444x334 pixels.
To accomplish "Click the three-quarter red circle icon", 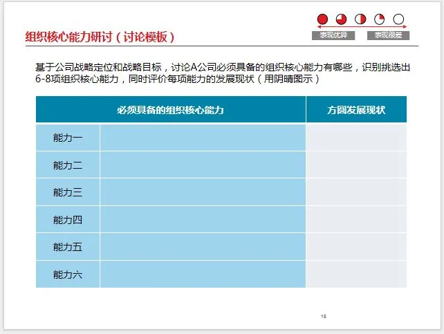I will [341, 19].
